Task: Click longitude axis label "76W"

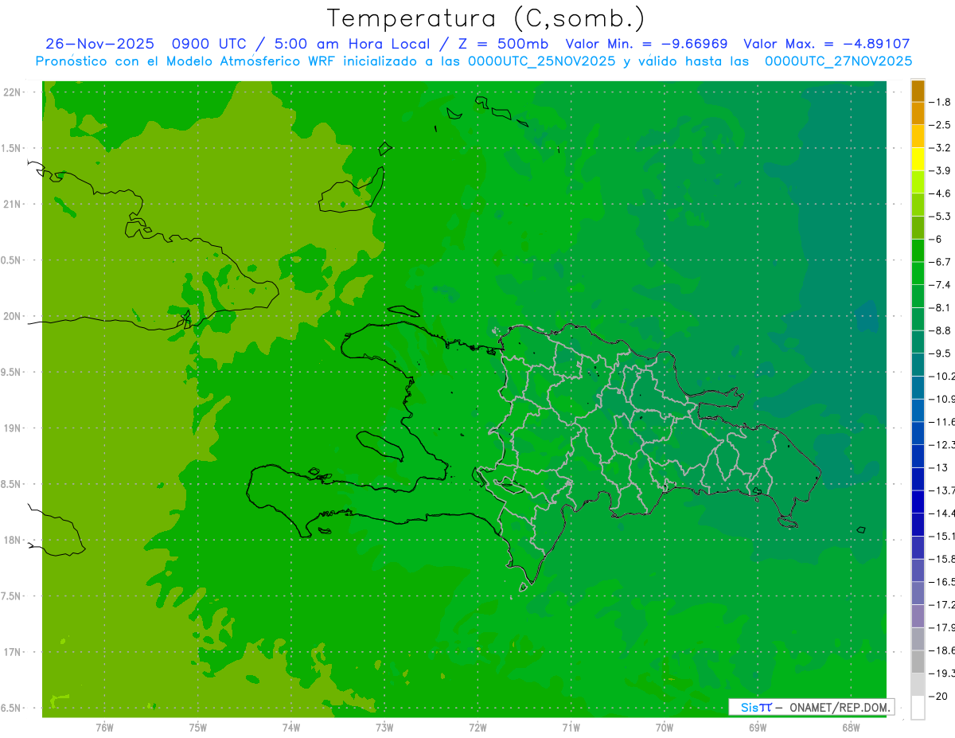Action: pos(104,728)
